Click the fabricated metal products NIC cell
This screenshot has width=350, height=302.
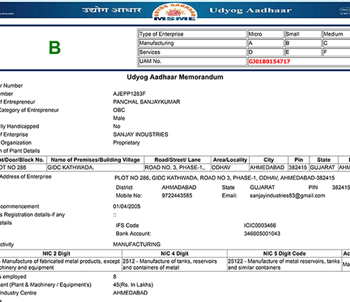coord(60,264)
